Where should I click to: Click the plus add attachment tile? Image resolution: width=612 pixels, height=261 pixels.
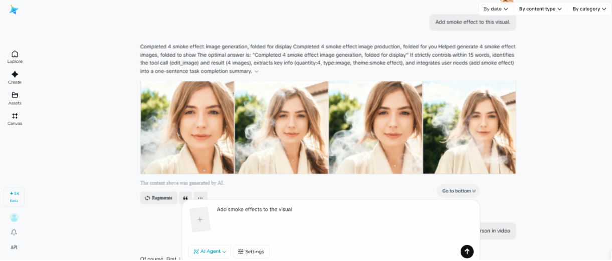tap(200, 219)
